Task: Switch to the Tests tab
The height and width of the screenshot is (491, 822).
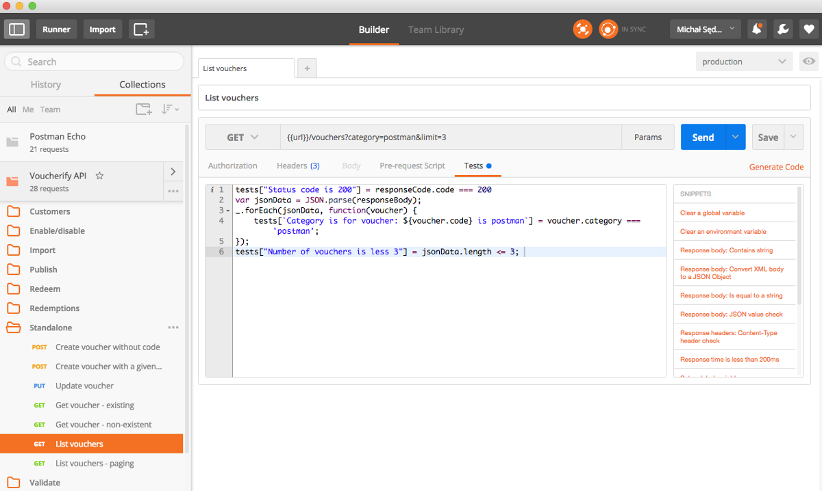Action: pos(477,165)
